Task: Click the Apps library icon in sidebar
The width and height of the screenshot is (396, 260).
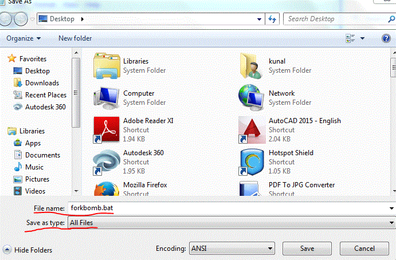Action: tap(18, 143)
